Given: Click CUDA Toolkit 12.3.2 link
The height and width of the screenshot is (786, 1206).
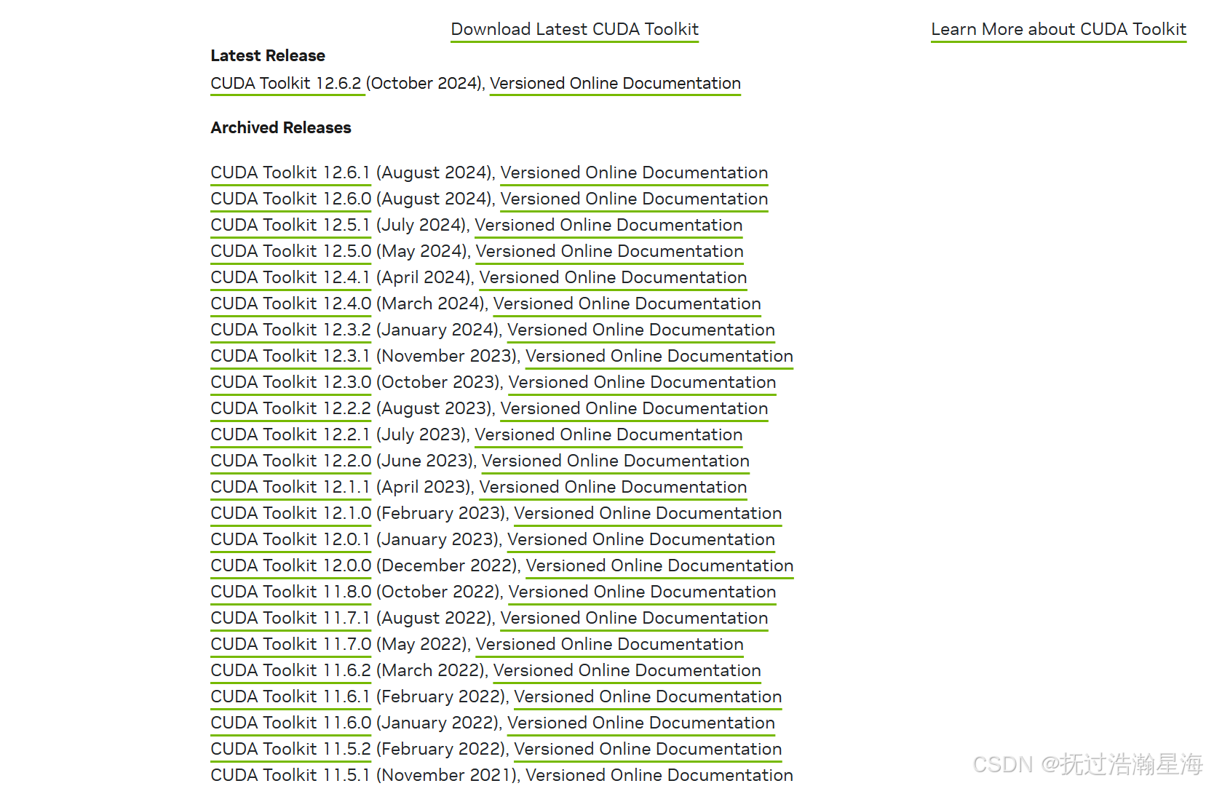Looking at the screenshot, I should click(290, 330).
